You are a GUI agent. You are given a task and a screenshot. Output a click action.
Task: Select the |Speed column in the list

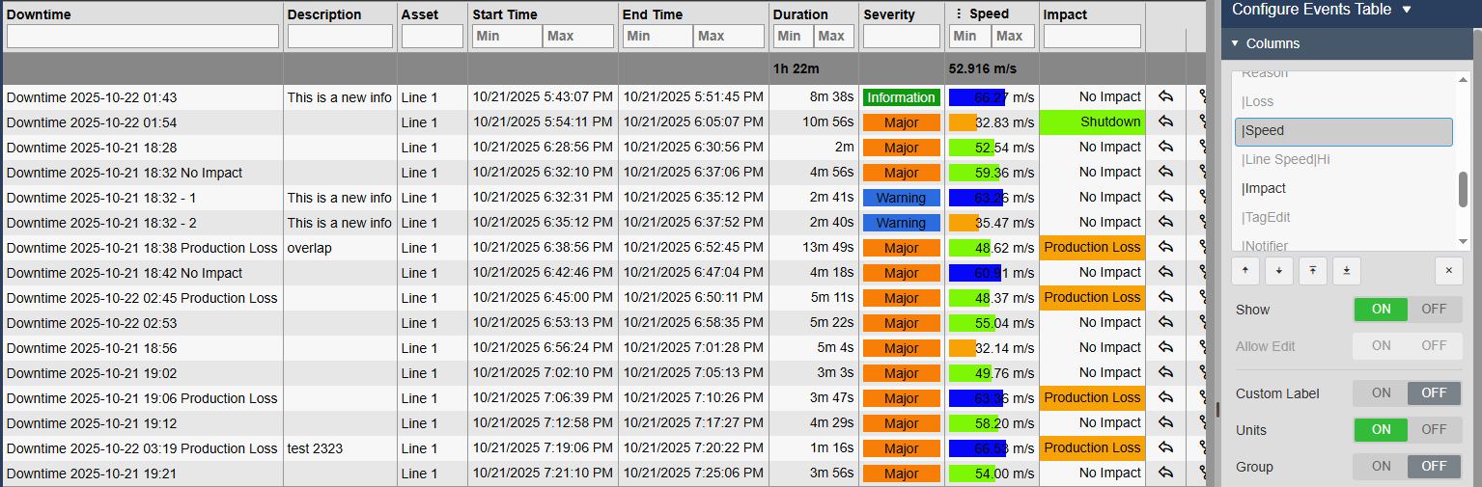click(1344, 131)
